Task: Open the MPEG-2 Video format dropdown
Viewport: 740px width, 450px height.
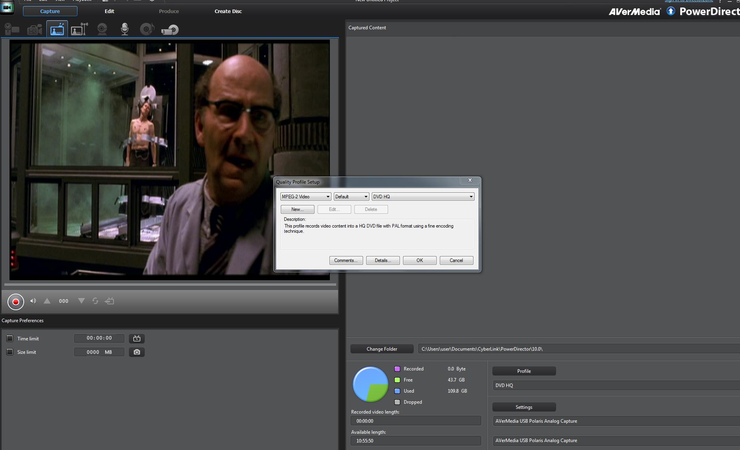Action: (x=306, y=197)
